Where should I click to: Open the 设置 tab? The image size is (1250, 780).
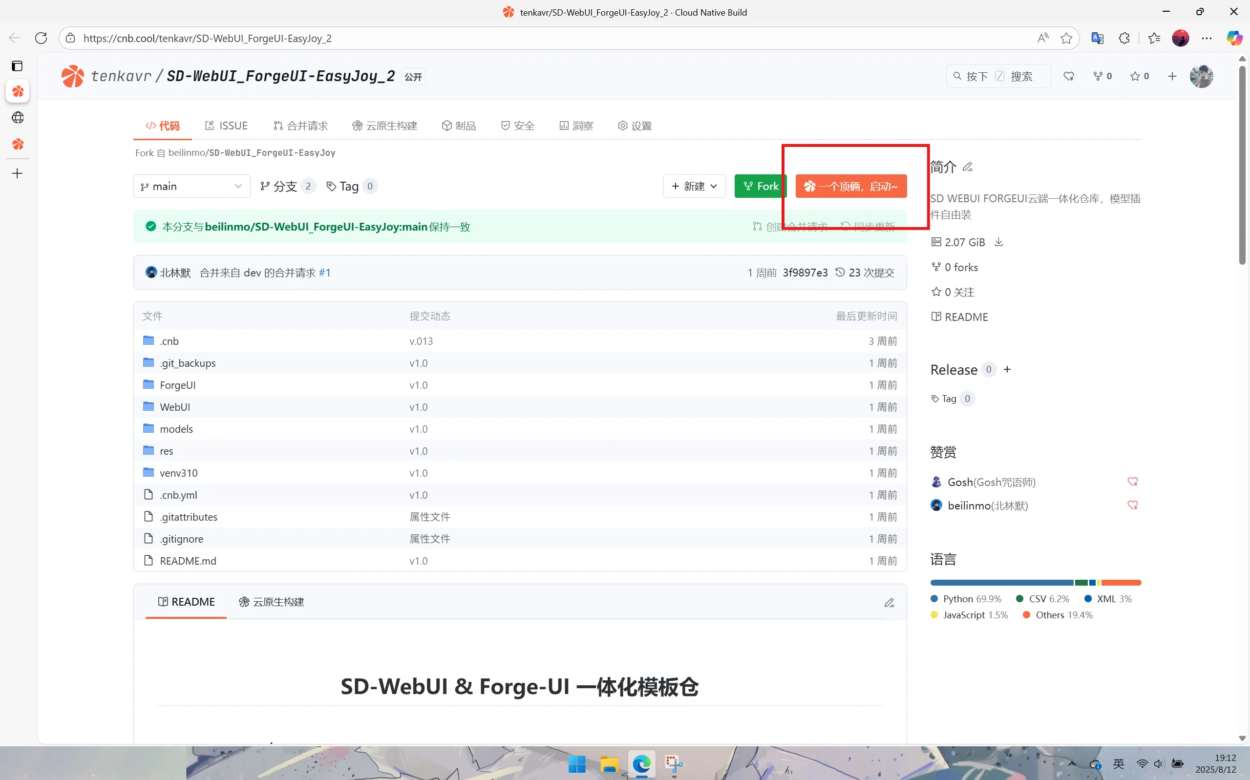tap(635, 126)
